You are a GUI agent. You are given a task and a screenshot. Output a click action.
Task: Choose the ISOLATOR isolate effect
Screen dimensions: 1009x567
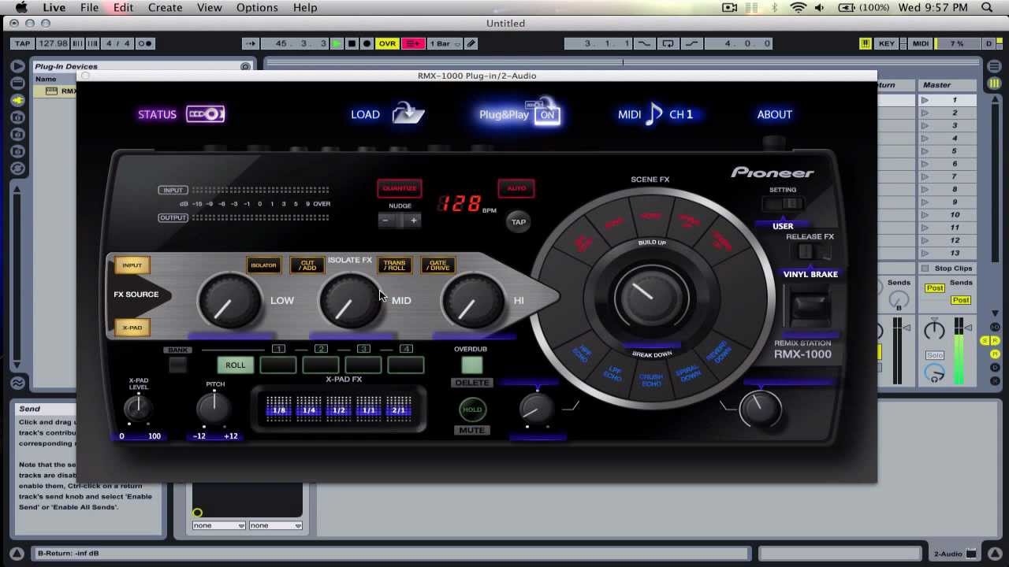263,265
